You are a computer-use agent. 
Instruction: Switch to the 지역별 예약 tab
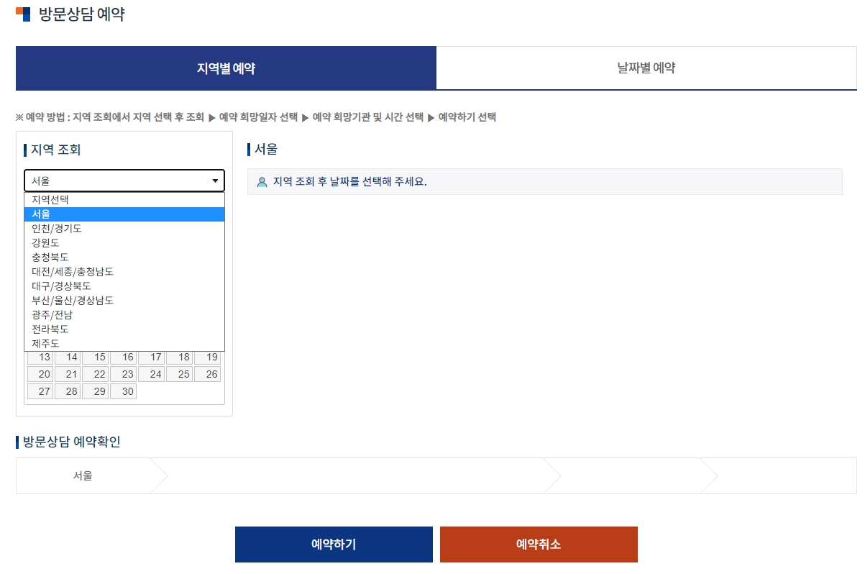tap(226, 68)
